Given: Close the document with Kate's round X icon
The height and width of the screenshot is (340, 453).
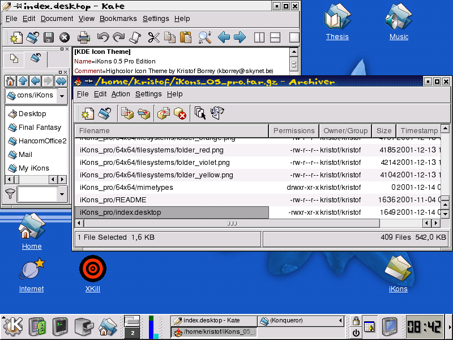Looking at the screenshot, I should [65, 37].
